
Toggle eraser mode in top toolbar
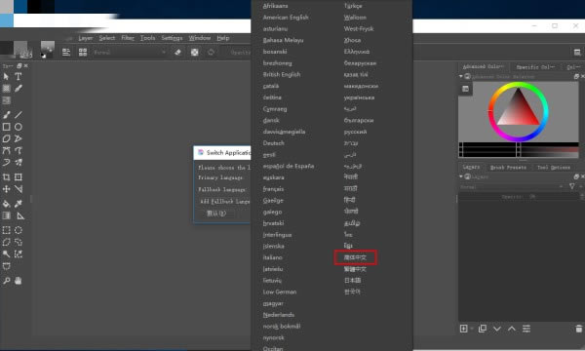click(178, 53)
